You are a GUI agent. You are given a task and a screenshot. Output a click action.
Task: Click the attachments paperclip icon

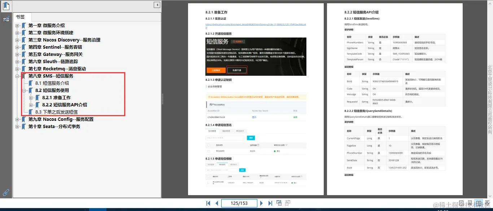[x=5, y=192]
